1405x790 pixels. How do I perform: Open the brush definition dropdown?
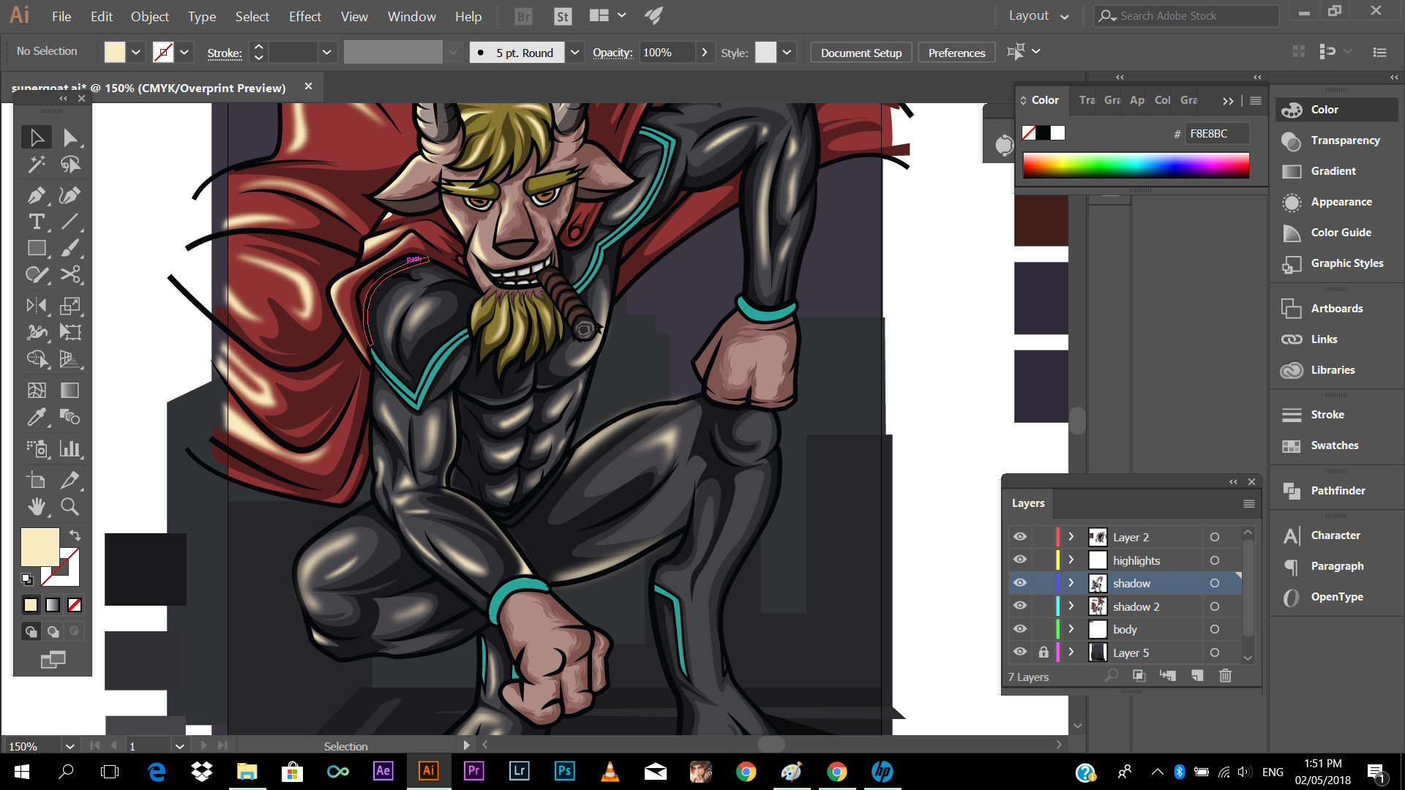pyautogui.click(x=575, y=53)
